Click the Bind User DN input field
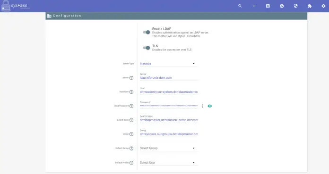Viewport: 329px width, 174px height. pos(169,91)
